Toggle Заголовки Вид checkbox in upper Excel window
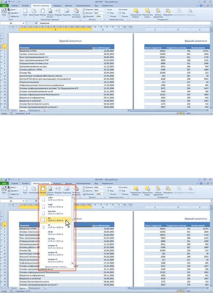The image size is (213, 293). click(x=120, y=13)
